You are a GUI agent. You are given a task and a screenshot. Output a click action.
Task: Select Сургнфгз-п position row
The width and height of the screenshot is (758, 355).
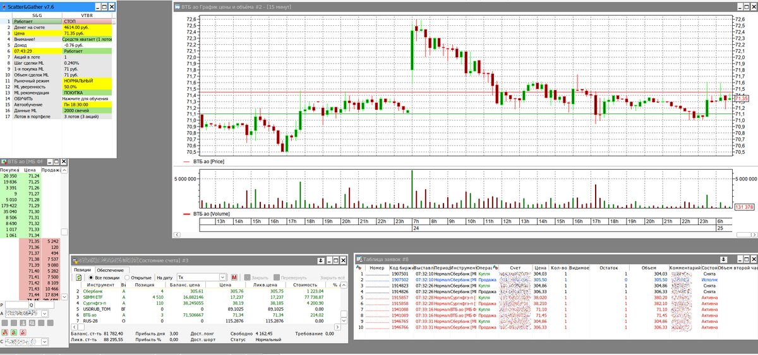tap(206, 303)
